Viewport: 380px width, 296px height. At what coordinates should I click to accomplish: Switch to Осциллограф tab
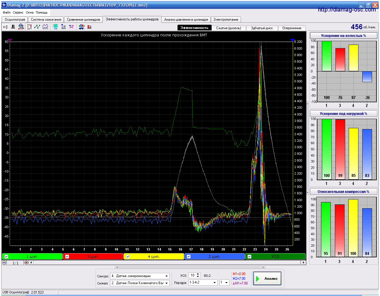tap(15, 19)
